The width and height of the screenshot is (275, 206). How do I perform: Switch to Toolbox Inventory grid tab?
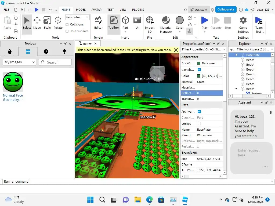click(28, 51)
